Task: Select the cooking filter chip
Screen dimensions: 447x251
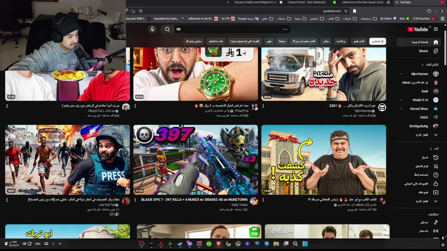Action: click(x=269, y=41)
